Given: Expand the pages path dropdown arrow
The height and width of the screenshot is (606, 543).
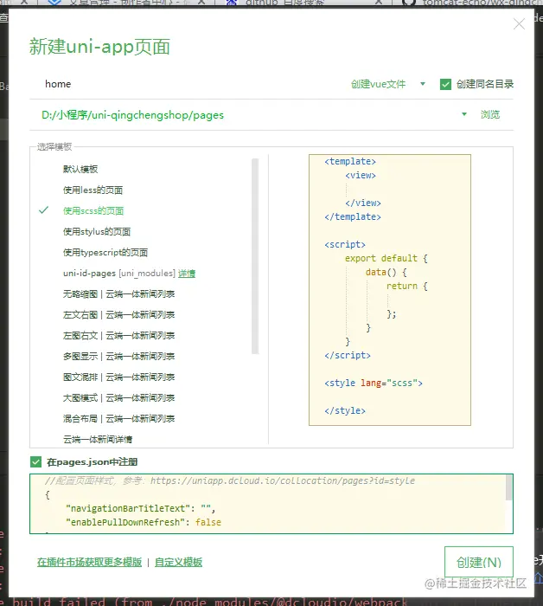Looking at the screenshot, I should 464,114.
